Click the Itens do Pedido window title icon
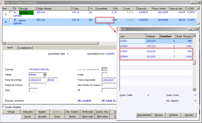This screenshot has height=123, width=202. (x=3, y=3)
